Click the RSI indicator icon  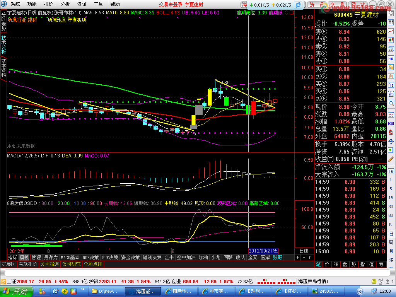pyautogui.click(x=391, y=123)
